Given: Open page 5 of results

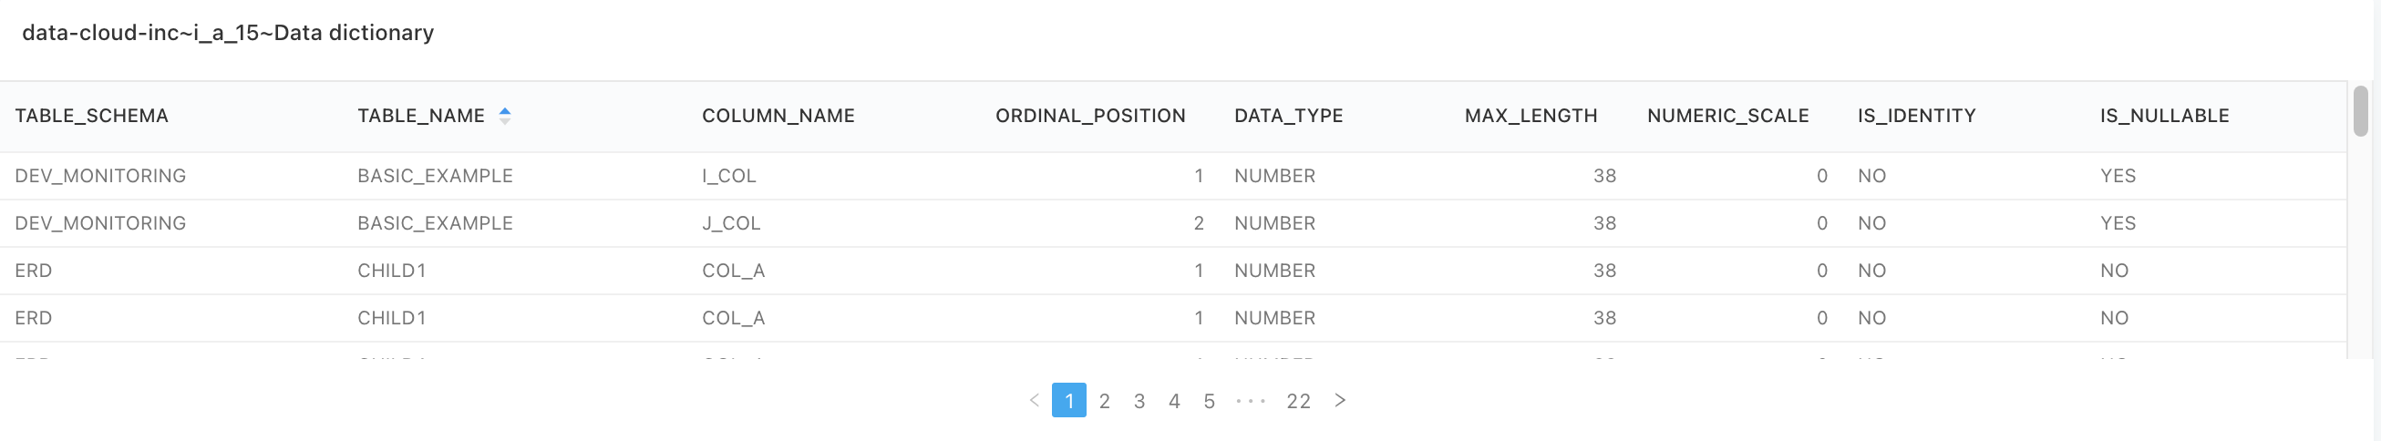Looking at the screenshot, I should [1209, 401].
